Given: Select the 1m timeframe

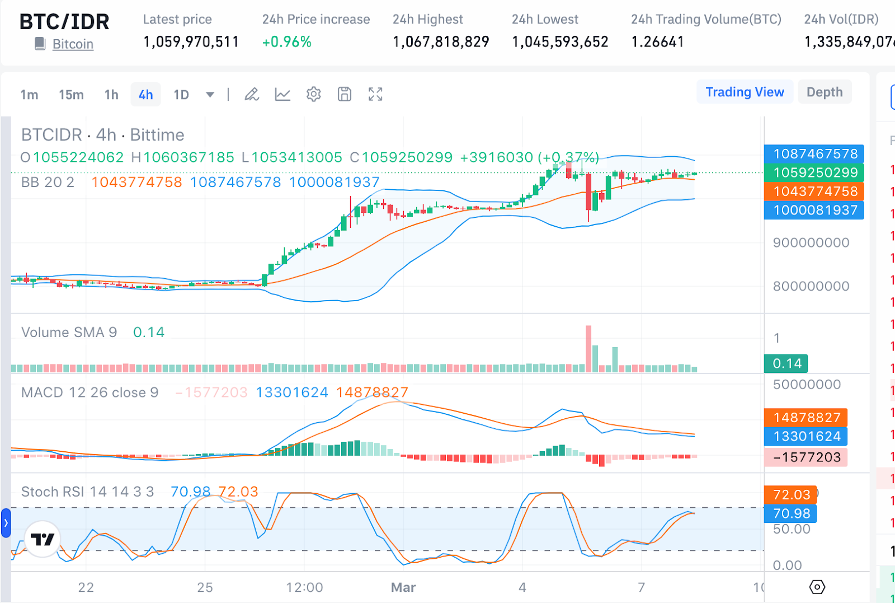Looking at the screenshot, I should (29, 95).
